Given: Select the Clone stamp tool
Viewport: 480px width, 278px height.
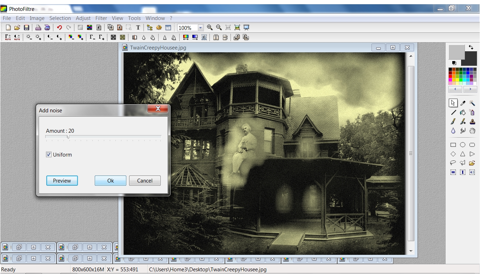Looking at the screenshot, I should pyautogui.click(x=472, y=122).
